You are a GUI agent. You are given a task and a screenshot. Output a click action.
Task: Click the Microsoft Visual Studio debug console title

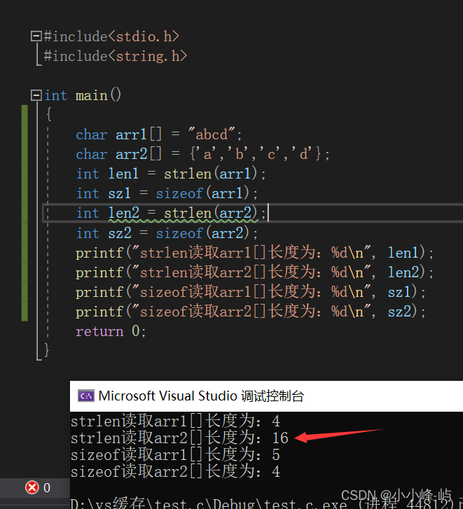pyautogui.click(x=201, y=396)
